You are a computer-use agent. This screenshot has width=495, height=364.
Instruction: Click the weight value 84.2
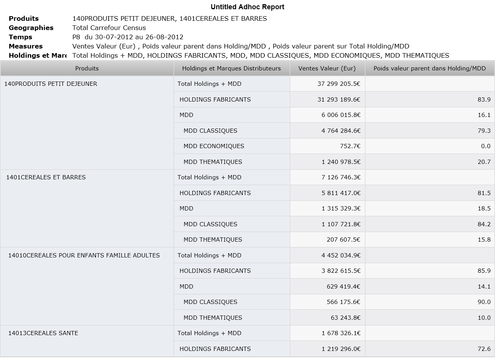[484, 224]
